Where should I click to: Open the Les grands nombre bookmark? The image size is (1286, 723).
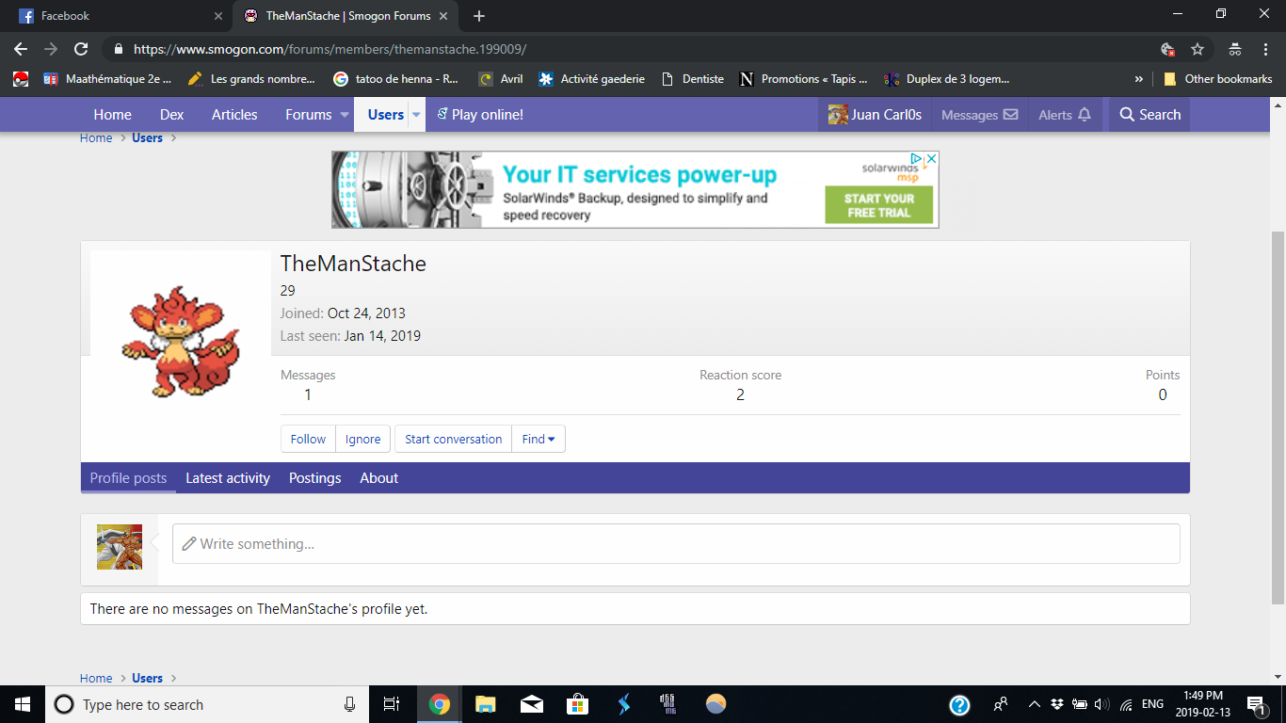coord(252,79)
